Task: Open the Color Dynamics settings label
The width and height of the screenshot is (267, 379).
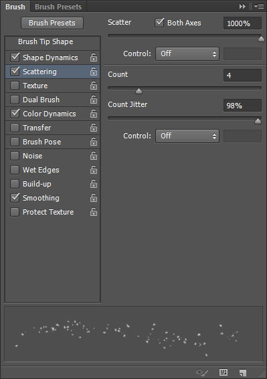Action: pos(50,114)
